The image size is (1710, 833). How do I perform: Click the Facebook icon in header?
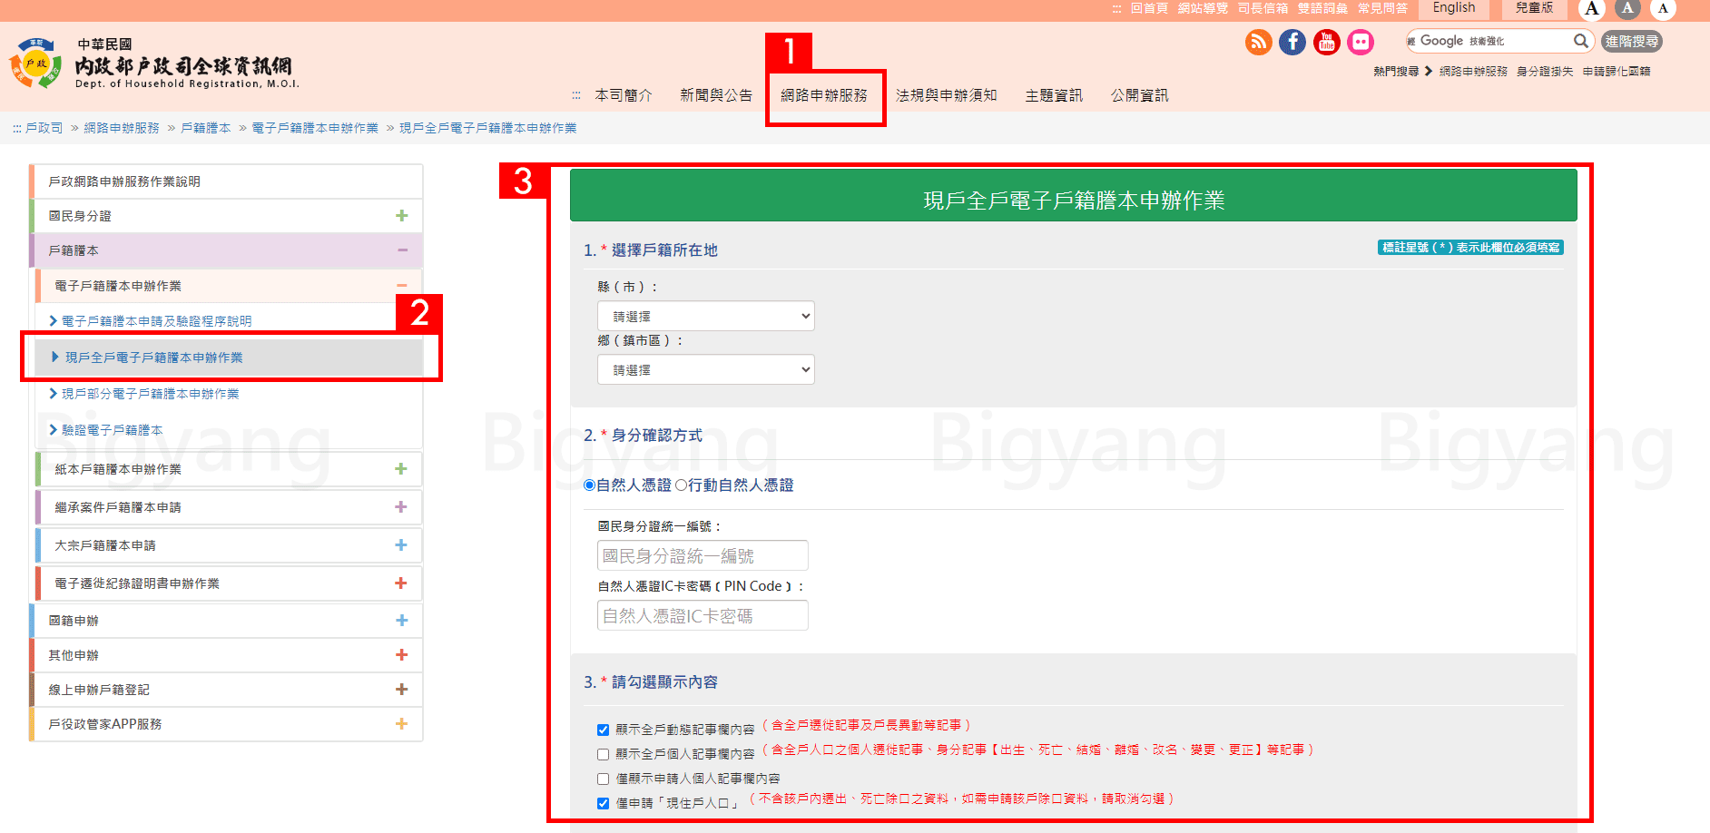1292,42
